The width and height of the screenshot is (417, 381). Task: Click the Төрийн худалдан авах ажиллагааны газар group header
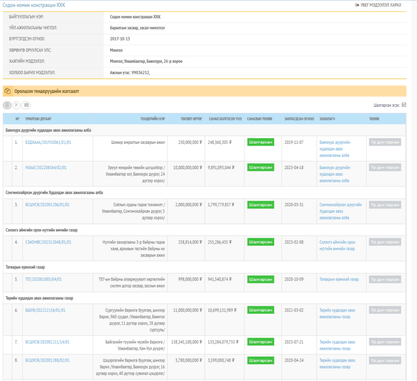pyautogui.click(x=204, y=298)
